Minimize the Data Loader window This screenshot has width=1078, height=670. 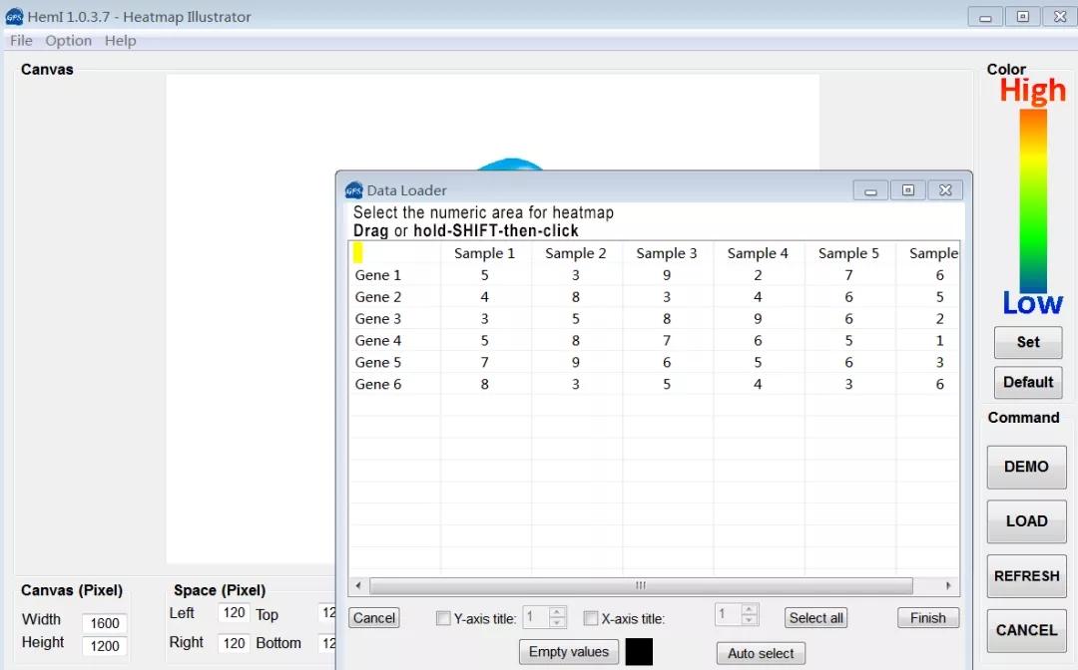[870, 190]
